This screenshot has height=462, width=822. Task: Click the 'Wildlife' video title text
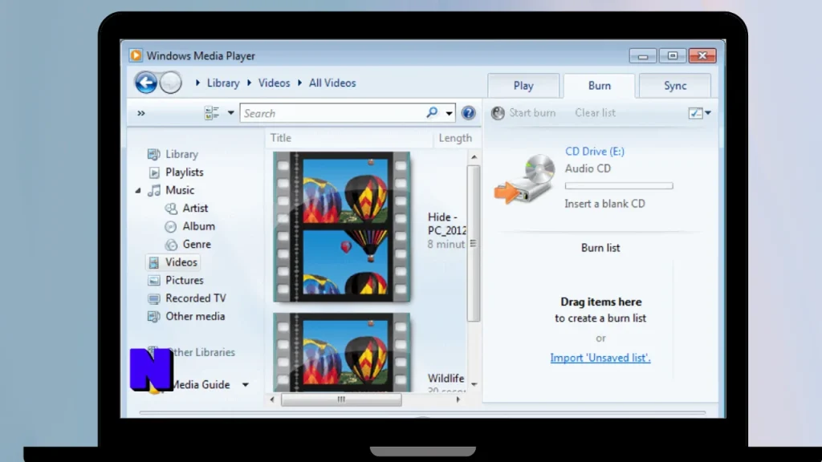(446, 379)
